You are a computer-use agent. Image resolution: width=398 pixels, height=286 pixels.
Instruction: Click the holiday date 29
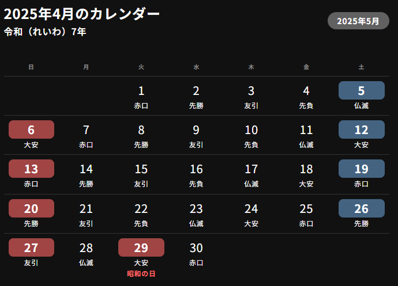click(141, 247)
